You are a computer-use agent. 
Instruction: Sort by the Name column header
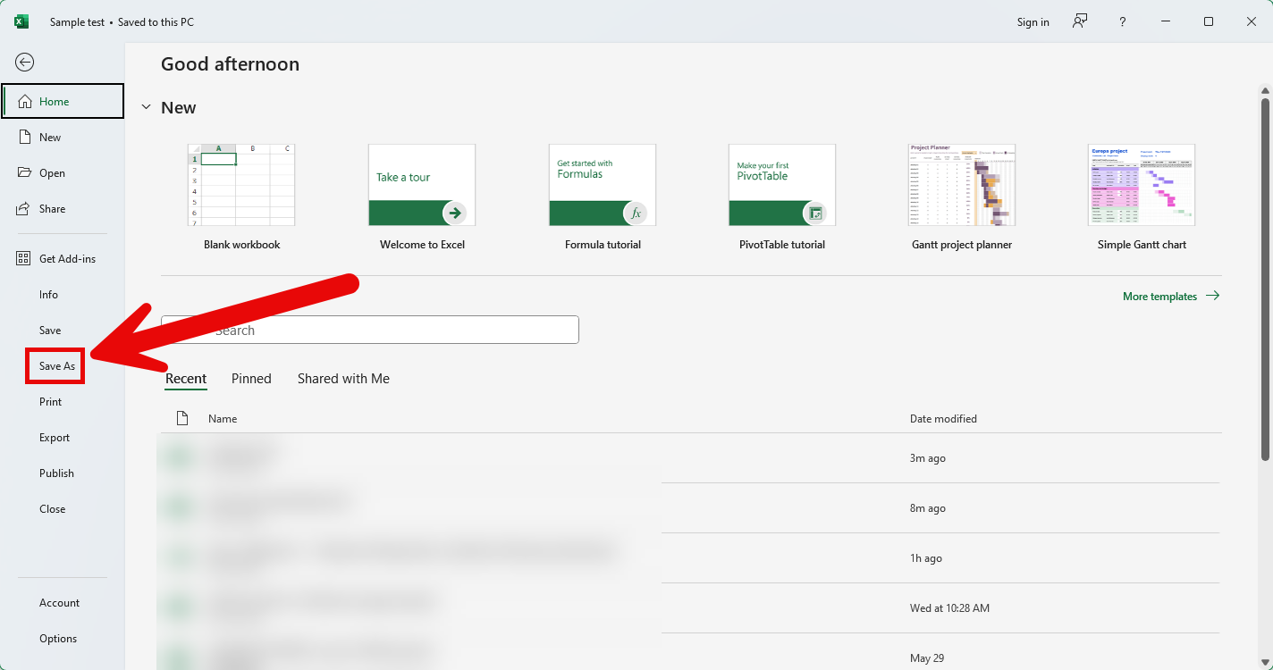coord(223,419)
